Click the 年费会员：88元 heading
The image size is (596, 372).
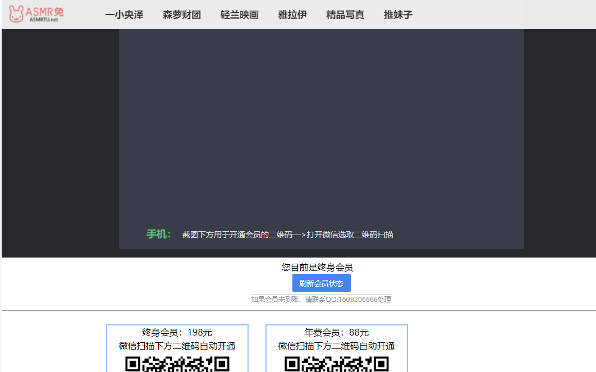pyautogui.click(x=336, y=333)
